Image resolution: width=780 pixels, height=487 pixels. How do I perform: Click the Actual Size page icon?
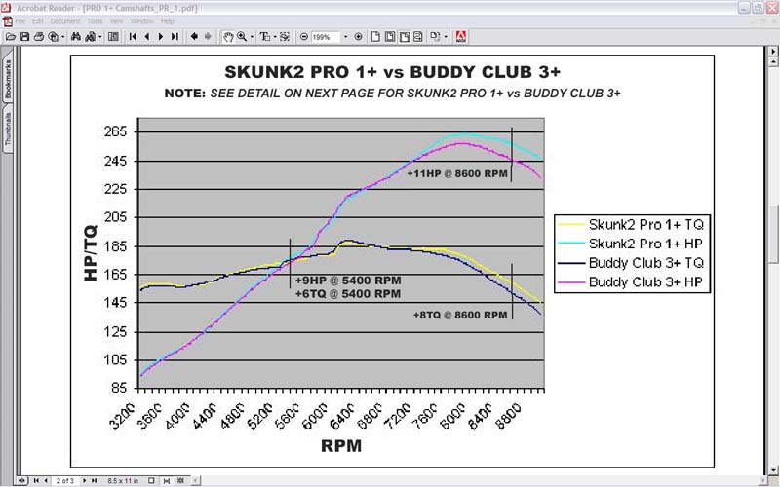(375, 37)
